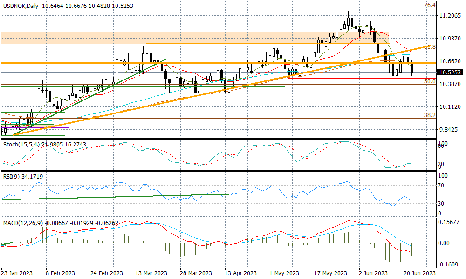
Task: Click the MACD(12,26,9) indicator label
Action: (x=23, y=223)
